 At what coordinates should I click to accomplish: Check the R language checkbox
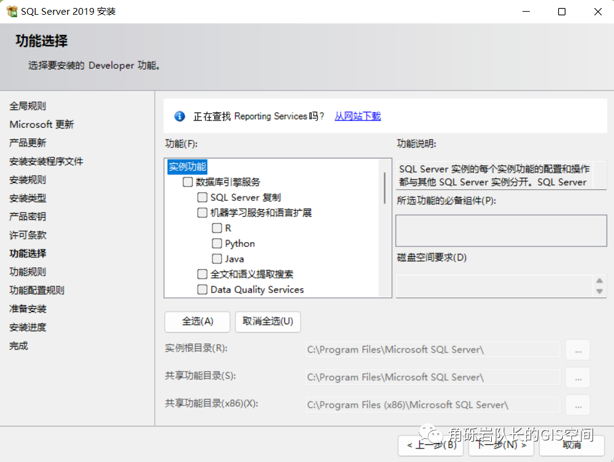coord(217,228)
